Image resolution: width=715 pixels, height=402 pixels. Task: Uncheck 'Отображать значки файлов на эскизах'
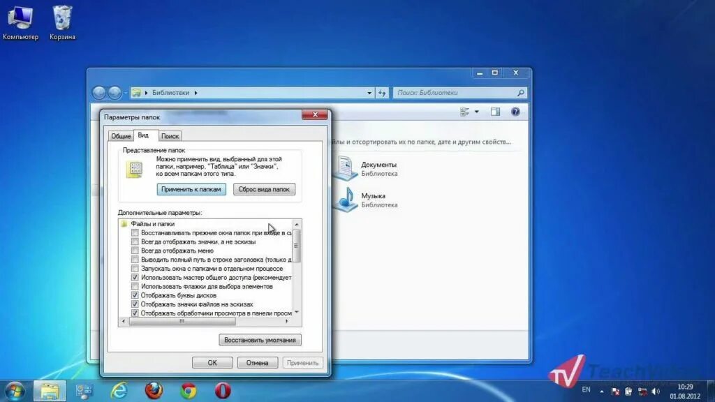point(135,304)
